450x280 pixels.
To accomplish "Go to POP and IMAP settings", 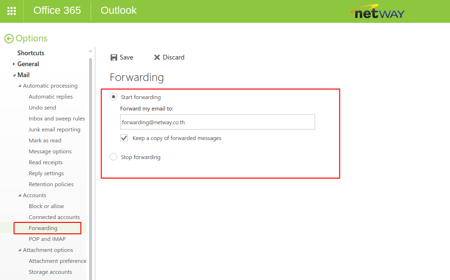I will click(x=47, y=239).
